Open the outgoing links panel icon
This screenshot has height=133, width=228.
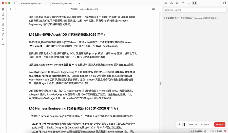(171, 3)
